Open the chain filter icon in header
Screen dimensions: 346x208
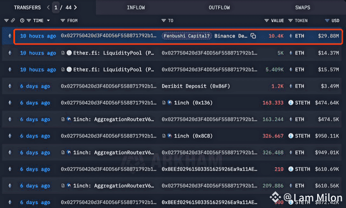click(6, 21)
